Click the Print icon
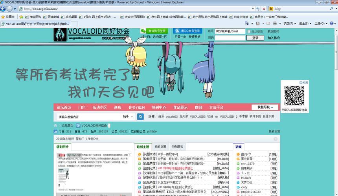This screenshot has height=196, width=338. coord(275,24)
